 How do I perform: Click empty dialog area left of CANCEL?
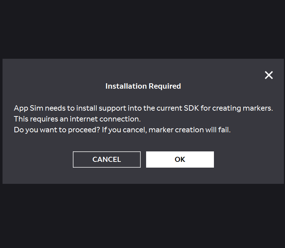coord(36,159)
